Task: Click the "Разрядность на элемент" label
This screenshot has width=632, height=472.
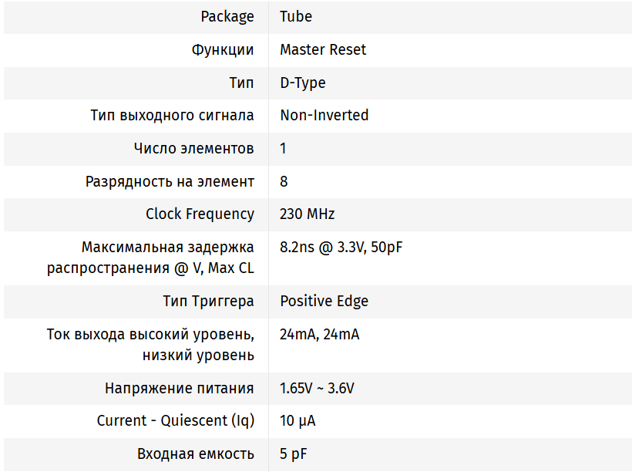Action: (170, 181)
